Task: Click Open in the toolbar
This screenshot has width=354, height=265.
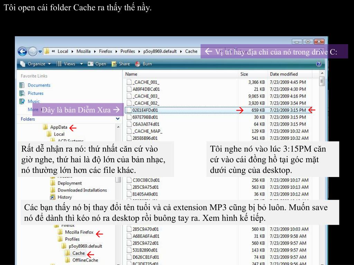Action: (97, 64)
